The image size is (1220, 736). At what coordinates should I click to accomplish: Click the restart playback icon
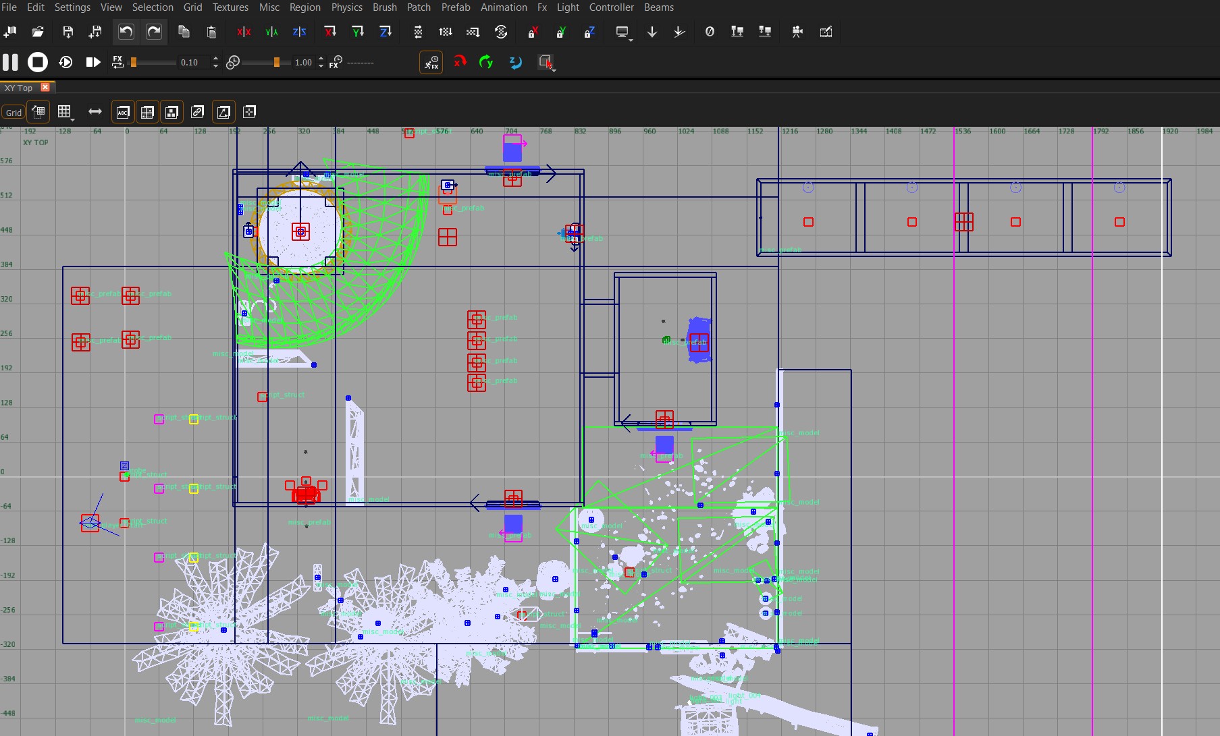coord(65,62)
